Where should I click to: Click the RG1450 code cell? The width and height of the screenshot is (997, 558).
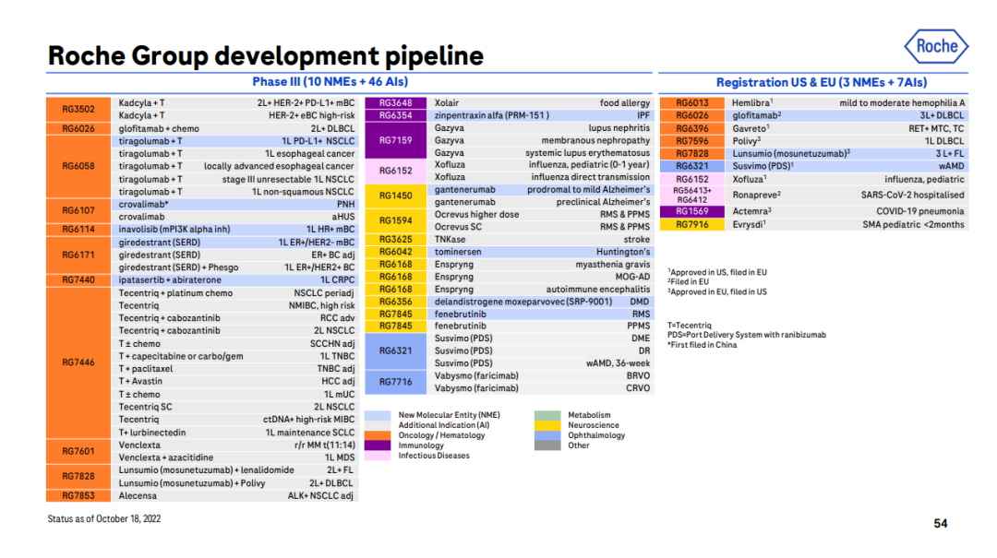pos(395,196)
